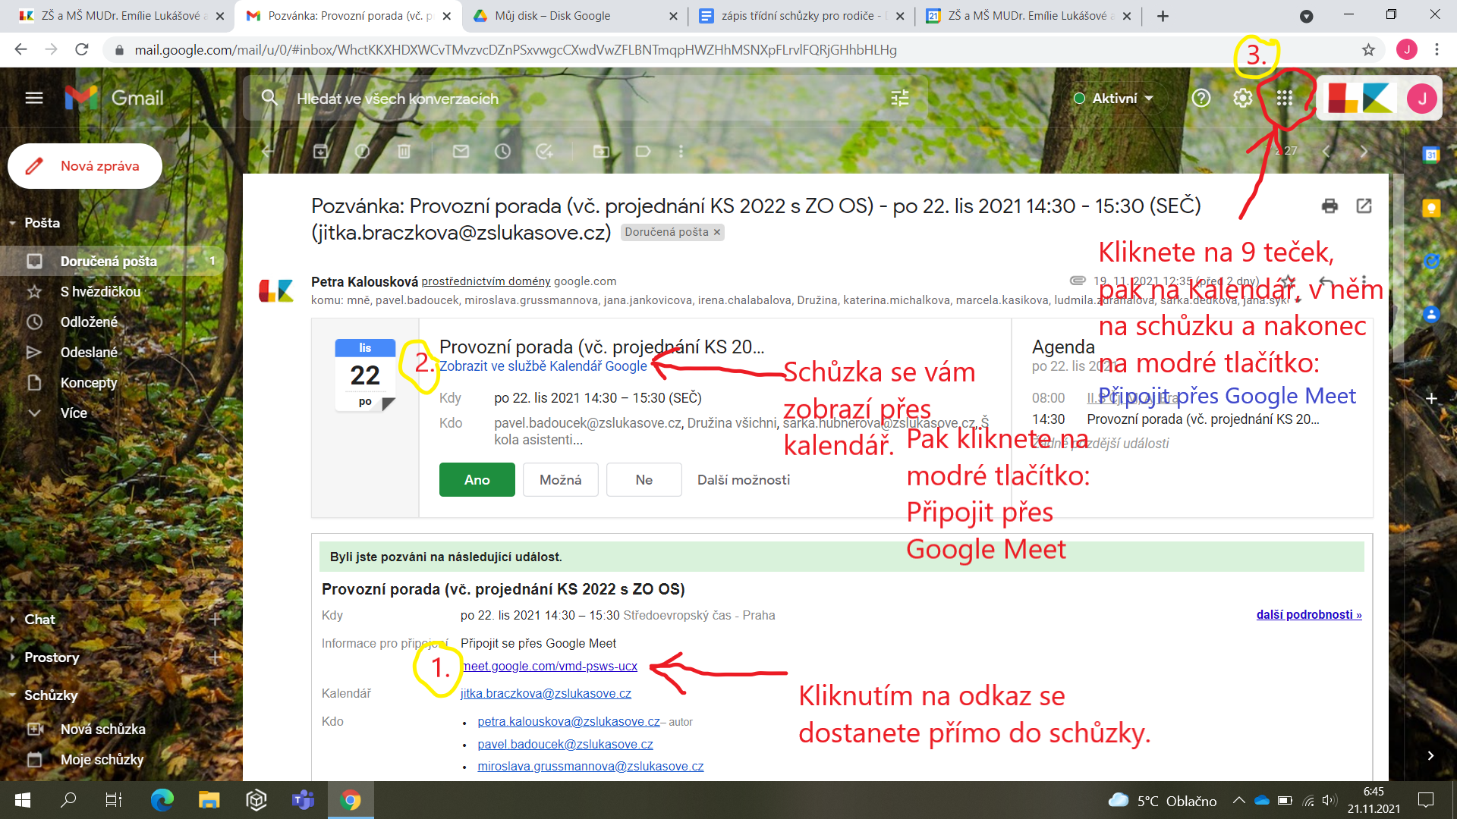Toggle the Gmail main menu hamburger
The image size is (1457, 819).
[x=34, y=99]
